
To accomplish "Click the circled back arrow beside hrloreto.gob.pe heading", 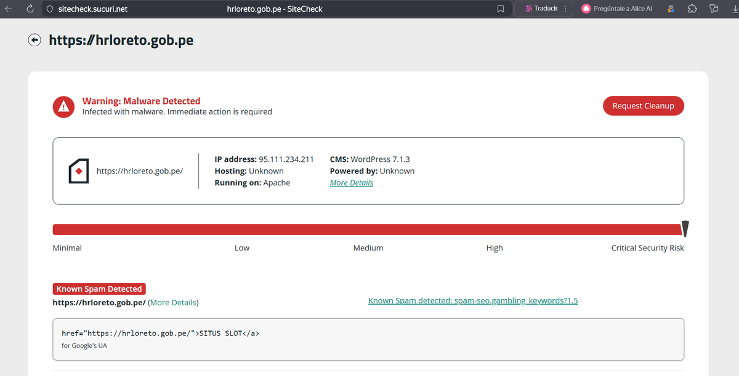I will tap(34, 40).
